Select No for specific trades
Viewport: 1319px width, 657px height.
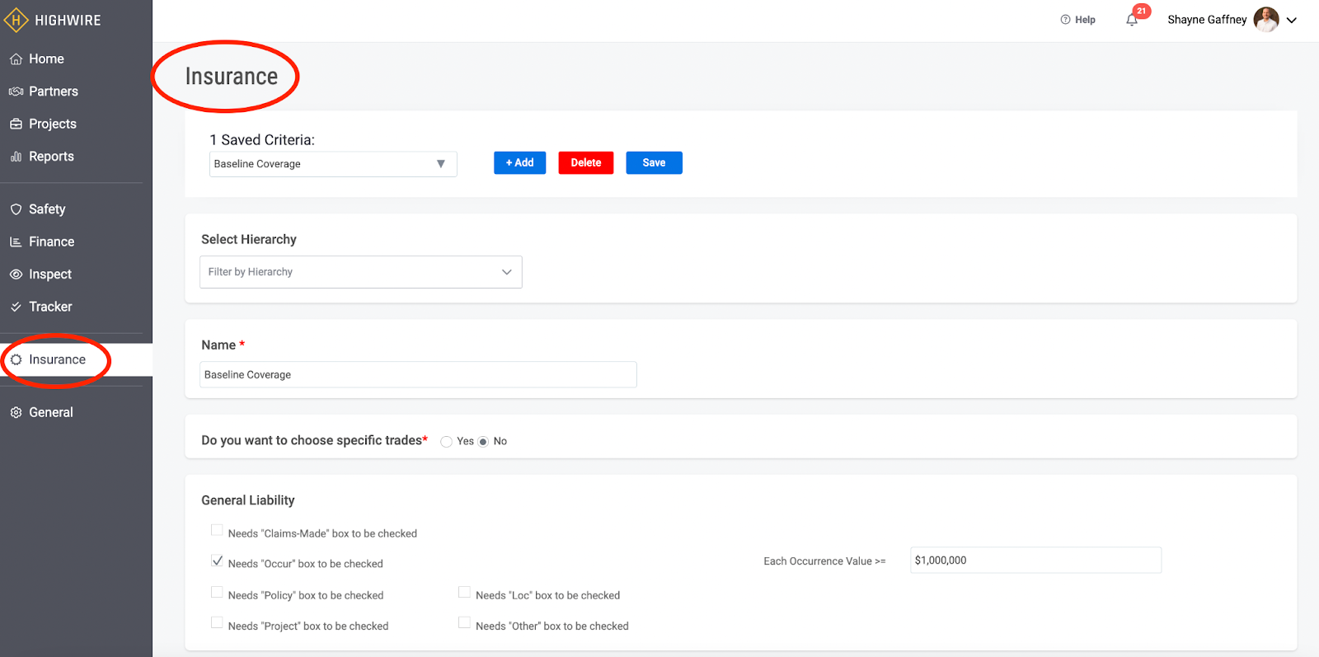coord(483,442)
